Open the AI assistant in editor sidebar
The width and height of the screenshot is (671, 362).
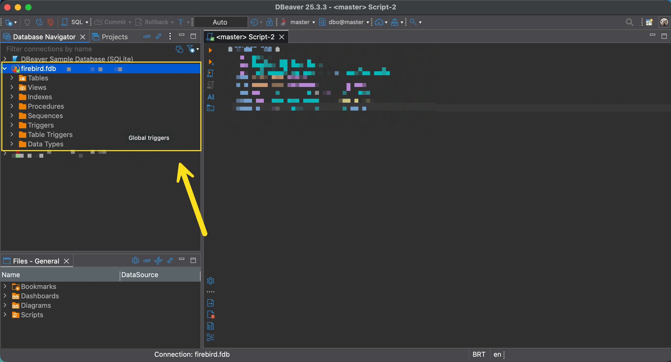coord(211,97)
